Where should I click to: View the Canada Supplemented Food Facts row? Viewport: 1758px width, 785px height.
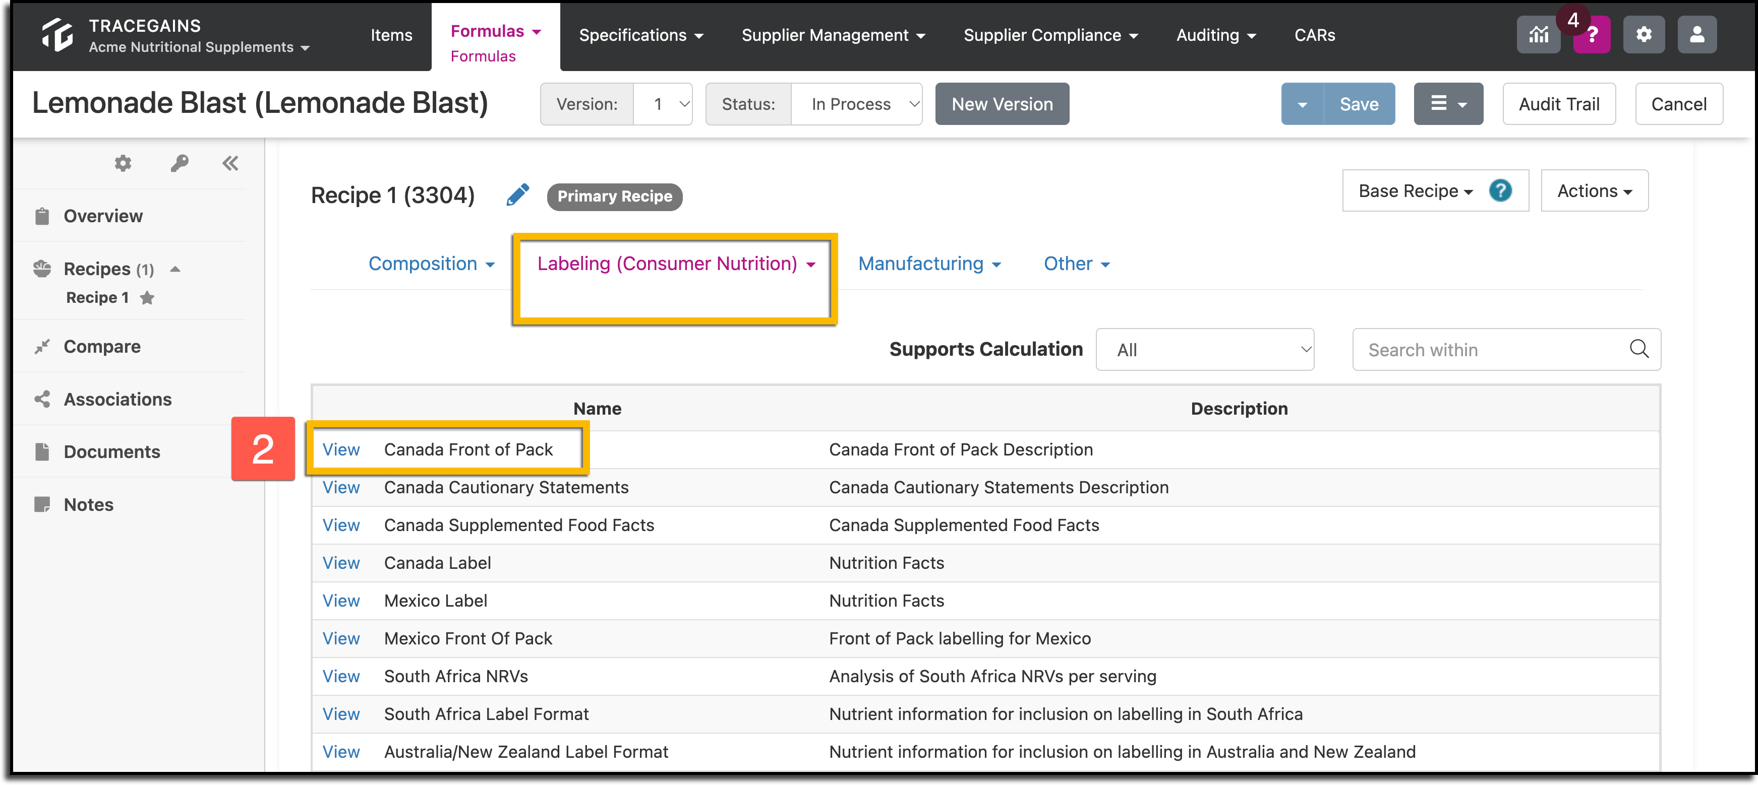pyautogui.click(x=340, y=525)
